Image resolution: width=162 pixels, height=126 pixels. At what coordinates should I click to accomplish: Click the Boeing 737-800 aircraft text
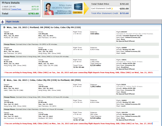(x=128, y=114)
